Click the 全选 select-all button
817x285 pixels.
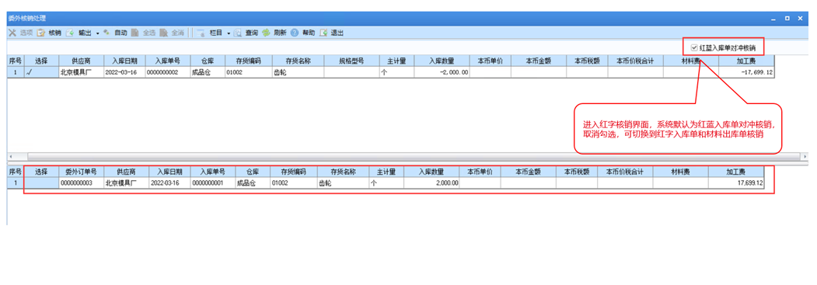(x=144, y=33)
